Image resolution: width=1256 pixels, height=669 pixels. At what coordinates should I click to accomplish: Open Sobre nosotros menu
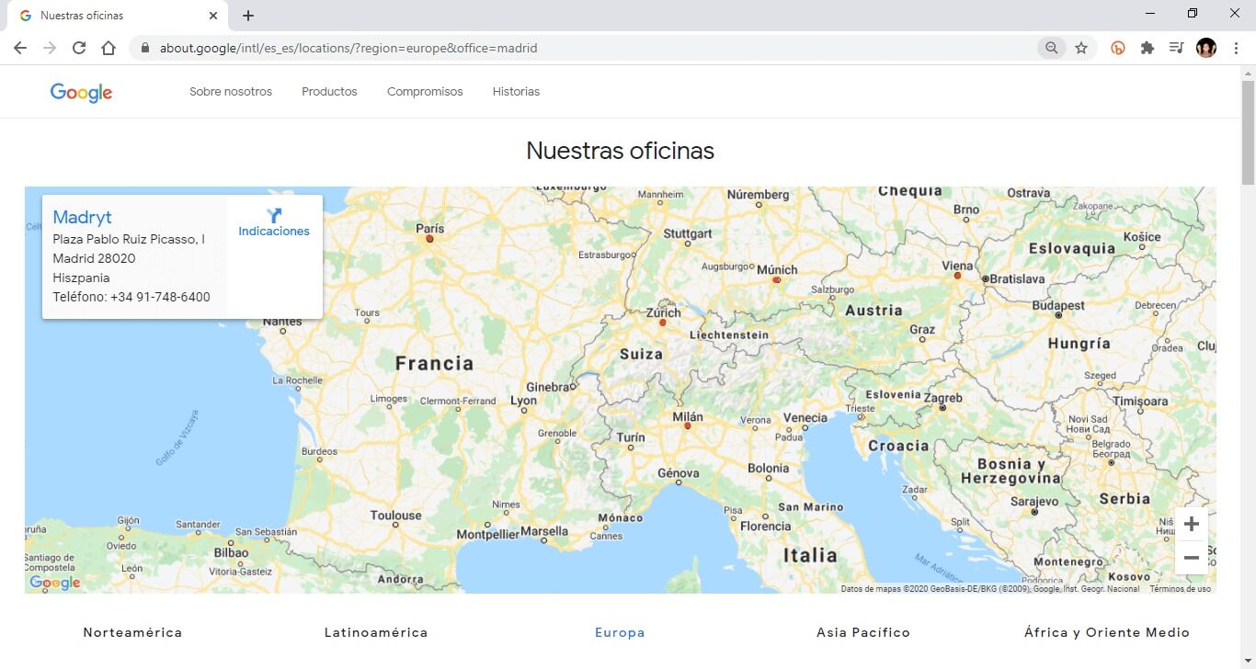pyautogui.click(x=231, y=92)
